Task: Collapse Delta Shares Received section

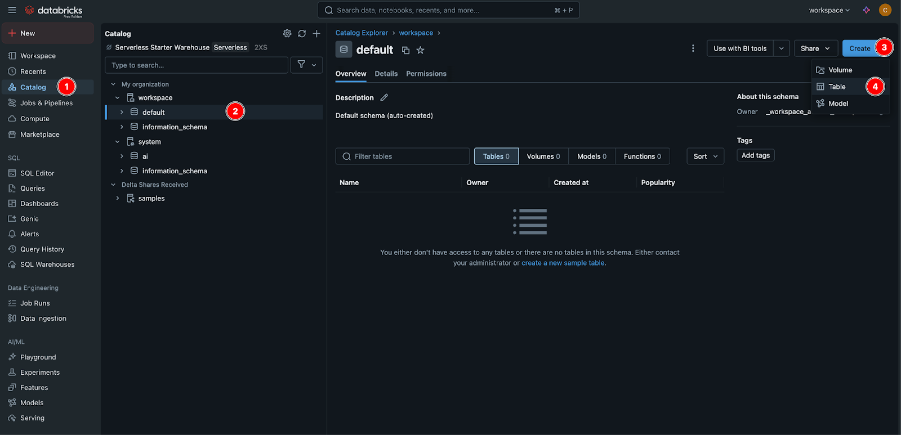Action: point(113,185)
